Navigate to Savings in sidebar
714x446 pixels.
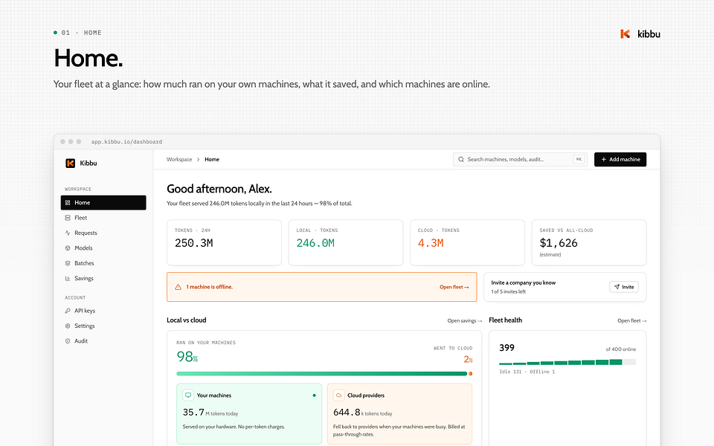(103, 279)
